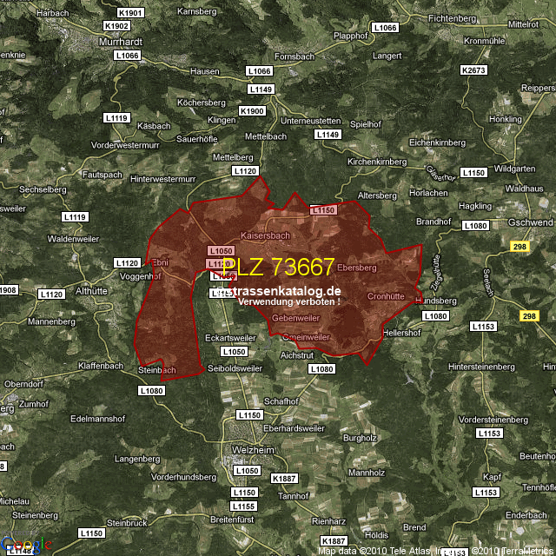This screenshot has height=556, width=556.
Task: Click the K1900 road shield near Klingen
Action: [251, 111]
